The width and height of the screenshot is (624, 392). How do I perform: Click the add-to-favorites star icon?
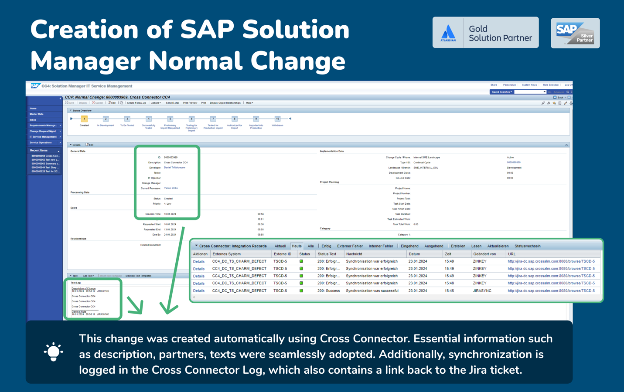click(x=554, y=103)
